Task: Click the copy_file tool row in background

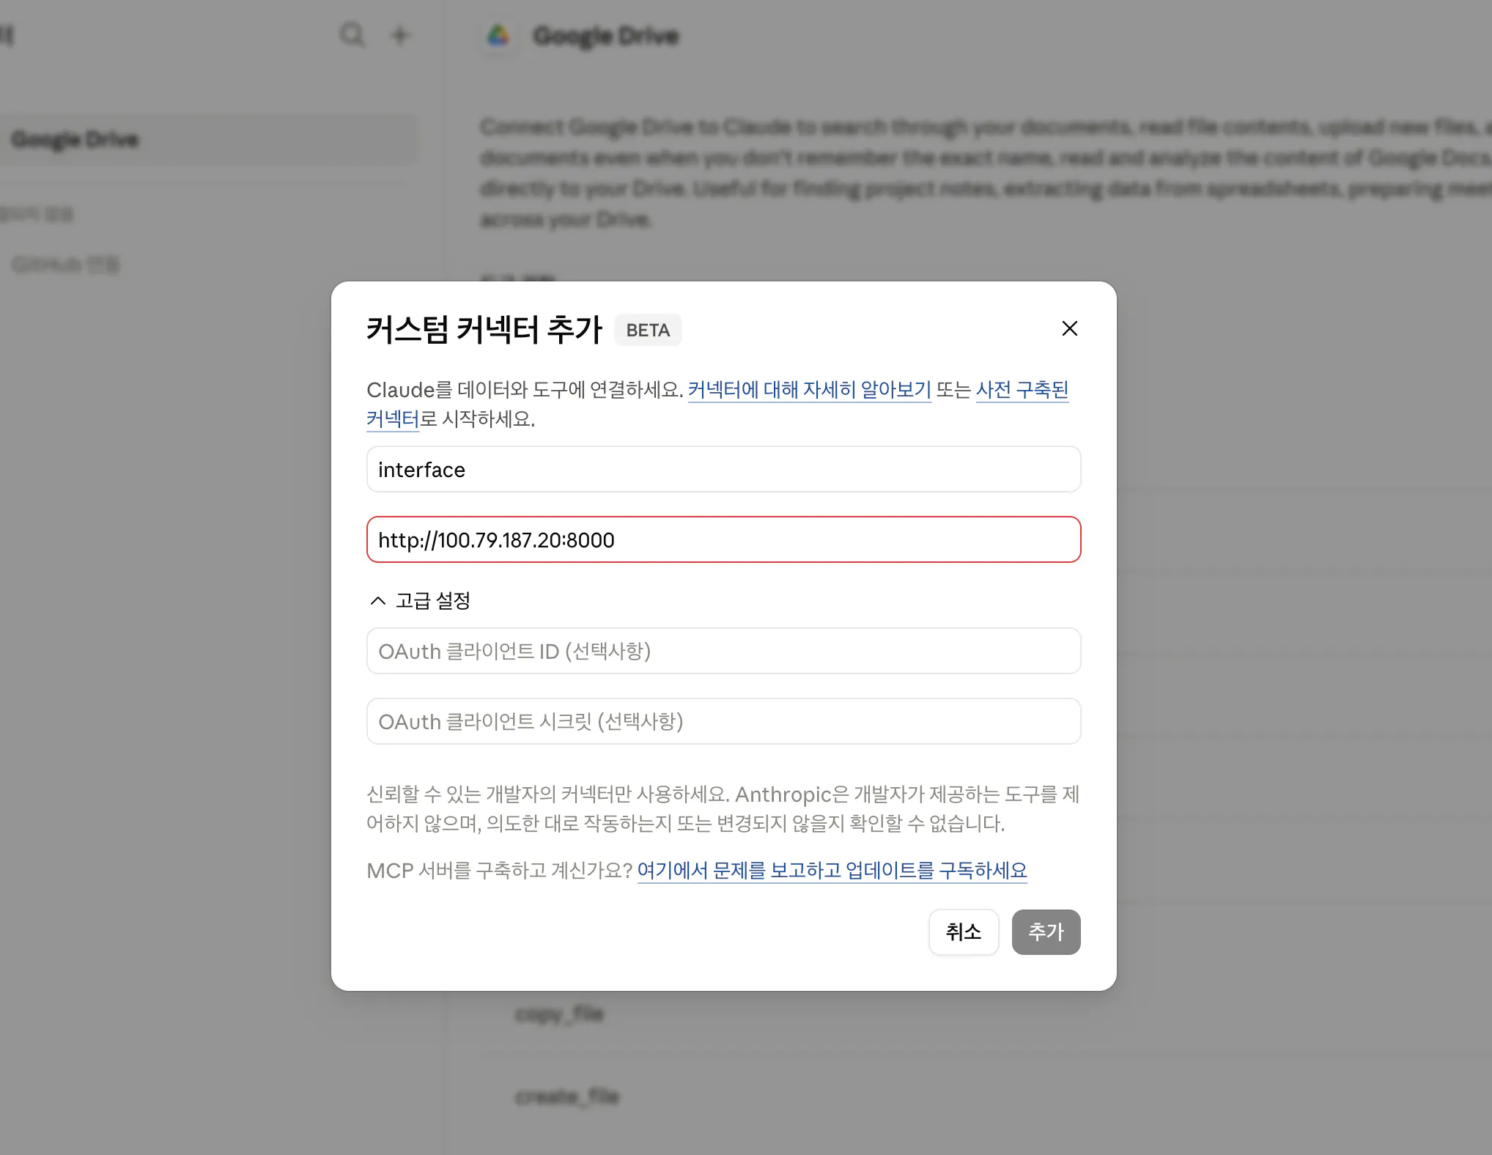Action: coord(560,1014)
